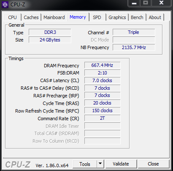This screenshot has height=171, width=173.
Task: Click the Command Rate (CR) label
Action: click(x=58, y=119)
